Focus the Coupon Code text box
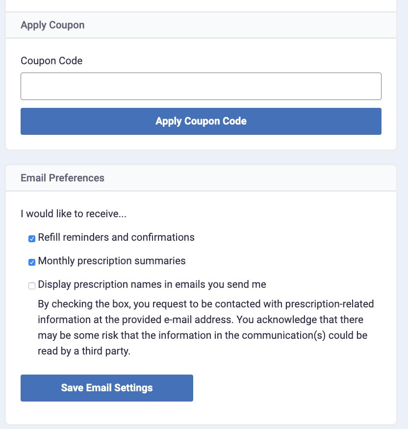The width and height of the screenshot is (408, 429). [x=201, y=87]
